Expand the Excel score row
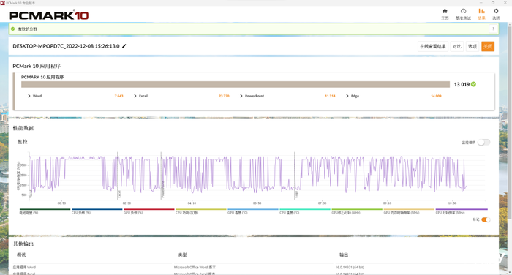The height and width of the screenshot is (275, 512). [x=135, y=96]
